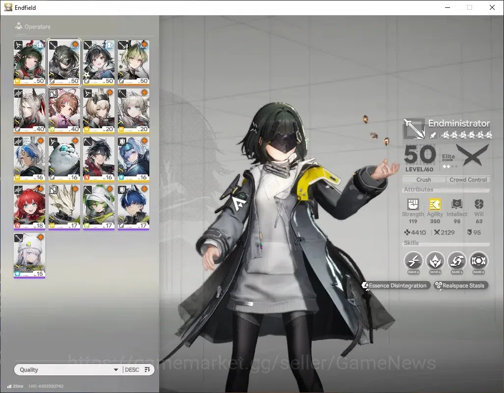The image size is (504, 393).
Task: Maximize the Endfield window
Action: pos(470,7)
